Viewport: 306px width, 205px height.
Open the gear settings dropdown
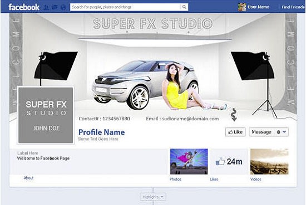tap(281, 132)
